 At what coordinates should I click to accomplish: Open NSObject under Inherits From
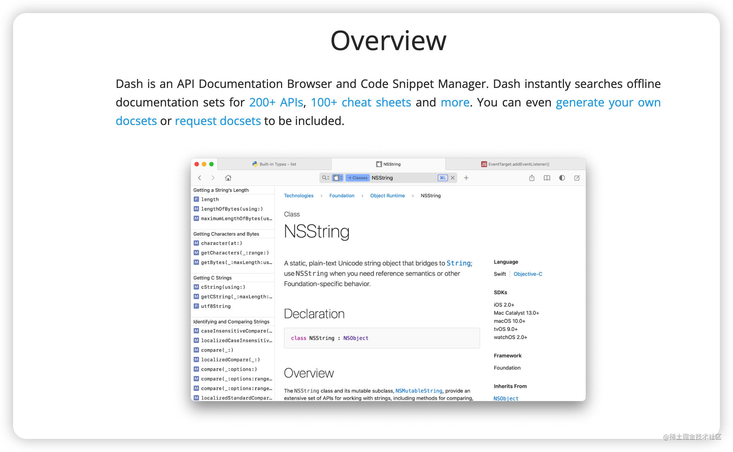[506, 398]
